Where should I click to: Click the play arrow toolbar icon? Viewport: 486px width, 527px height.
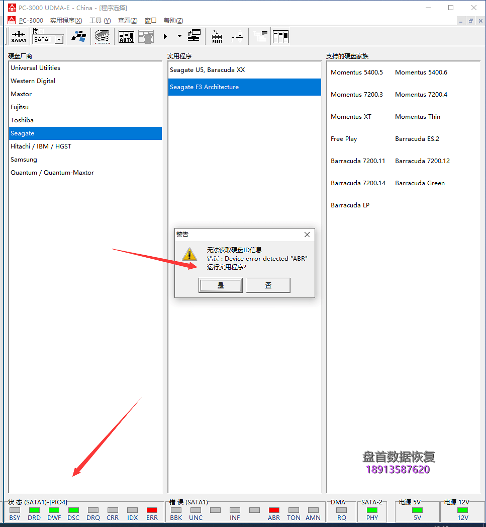click(165, 36)
